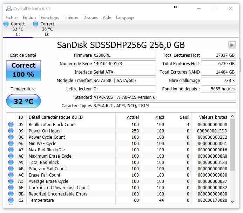The image size is (243, 213).
Task: Open the Fonctions menu
Action: 50,18
